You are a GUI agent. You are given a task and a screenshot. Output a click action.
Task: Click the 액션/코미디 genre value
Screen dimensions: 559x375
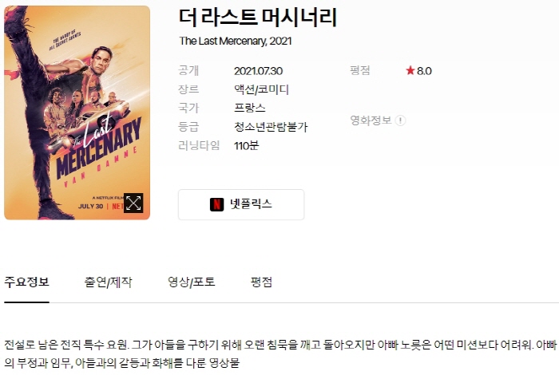pos(261,89)
